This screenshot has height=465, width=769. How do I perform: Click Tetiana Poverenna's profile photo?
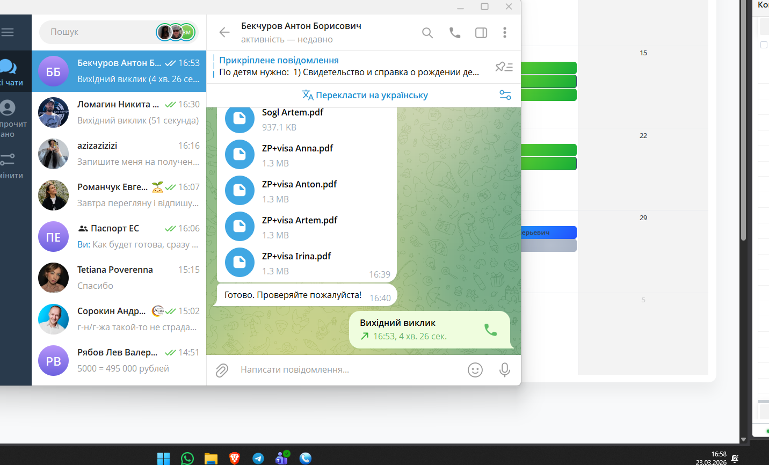[53, 278]
